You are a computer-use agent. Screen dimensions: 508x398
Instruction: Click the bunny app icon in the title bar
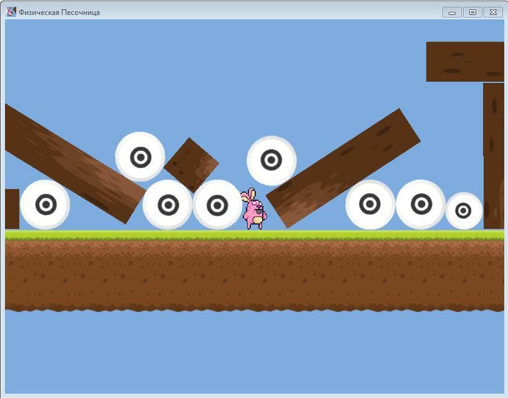[11, 12]
